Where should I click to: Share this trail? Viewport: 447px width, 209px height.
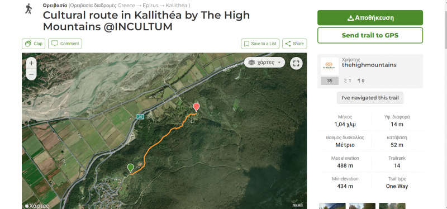(x=294, y=44)
